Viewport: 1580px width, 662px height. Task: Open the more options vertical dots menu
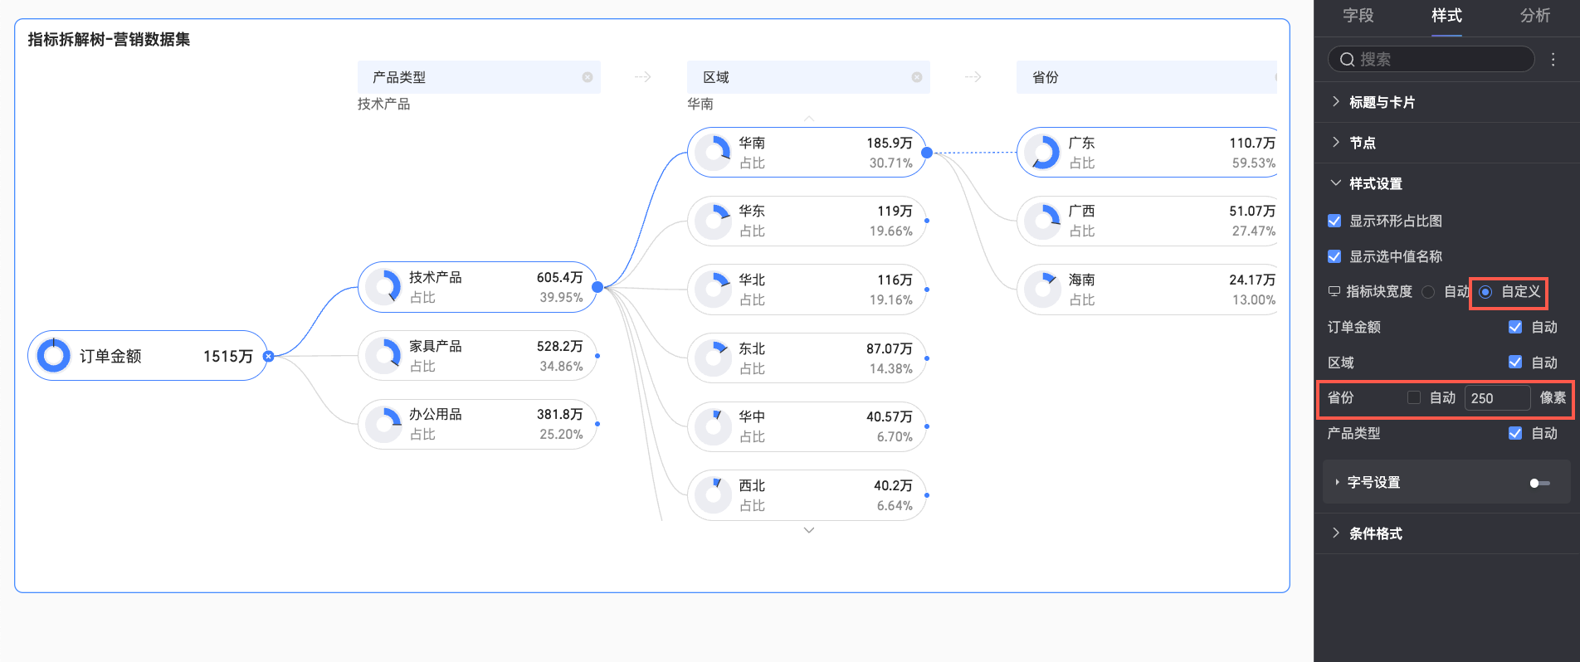1553,60
